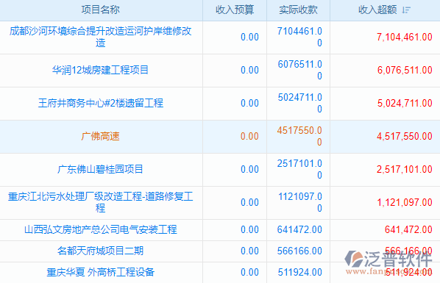This screenshot has height=283, width=440.
Task: Click excess amount 1,121,097.00
Action: tap(405, 202)
